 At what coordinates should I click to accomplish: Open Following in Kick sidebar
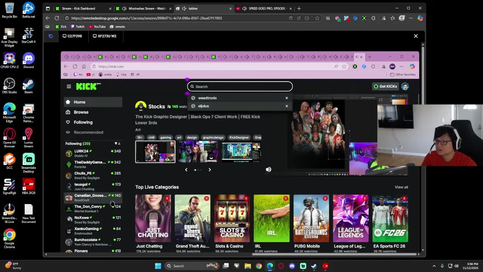click(93, 122)
